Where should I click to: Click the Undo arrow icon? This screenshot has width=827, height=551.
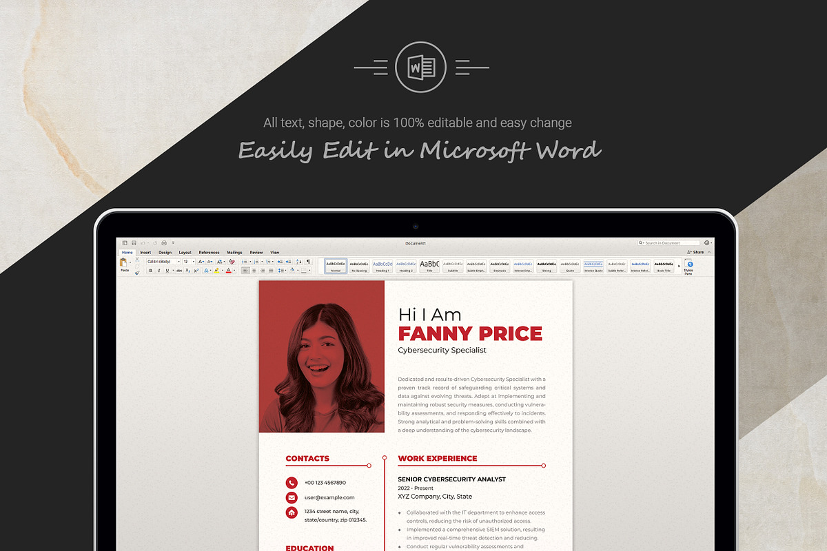click(x=143, y=243)
